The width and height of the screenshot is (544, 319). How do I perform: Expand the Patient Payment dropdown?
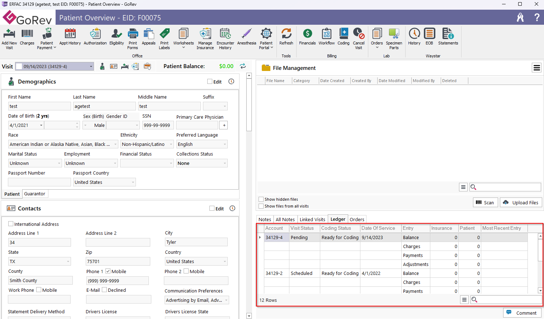point(55,48)
